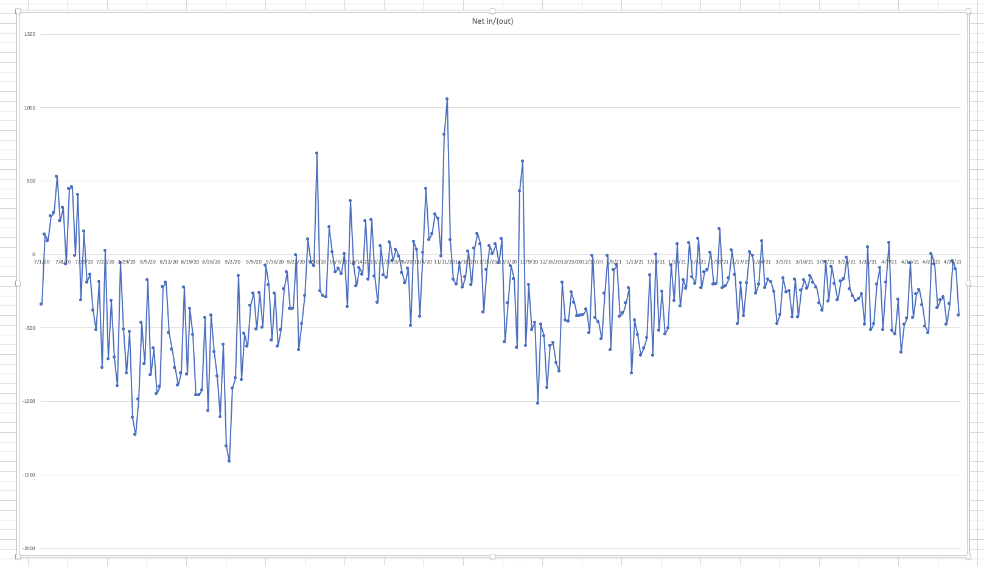Click the -2000 vertical axis label

click(29, 548)
